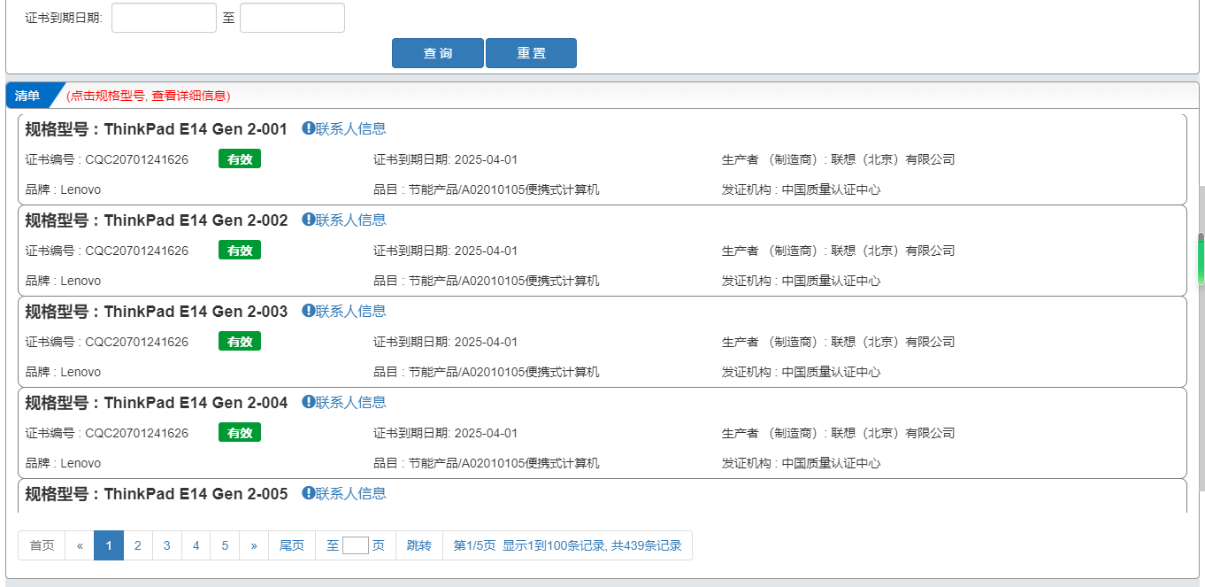The width and height of the screenshot is (1205, 587).
Task: Select the 清单 tab header
Action: pos(27,96)
